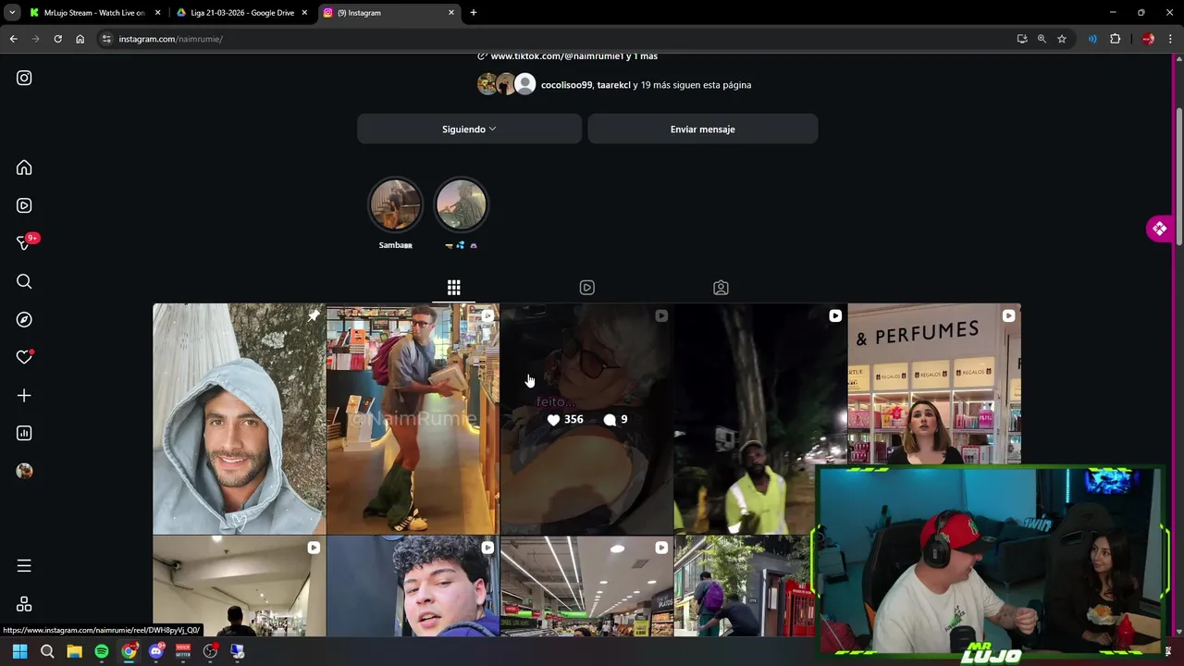Open the curly-haired guy reel thumbnail
Image resolution: width=1184 pixels, height=666 pixels.
pyautogui.click(x=413, y=586)
